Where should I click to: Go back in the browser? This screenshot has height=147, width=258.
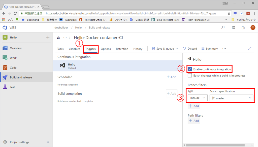tap(4, 14)
